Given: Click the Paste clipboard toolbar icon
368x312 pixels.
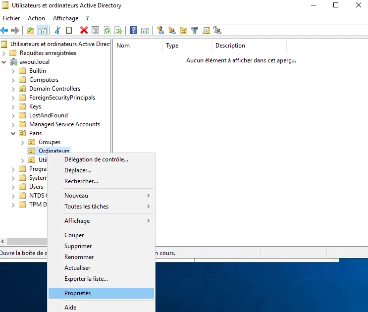Looking at the screenshot, I should point(69,31).
